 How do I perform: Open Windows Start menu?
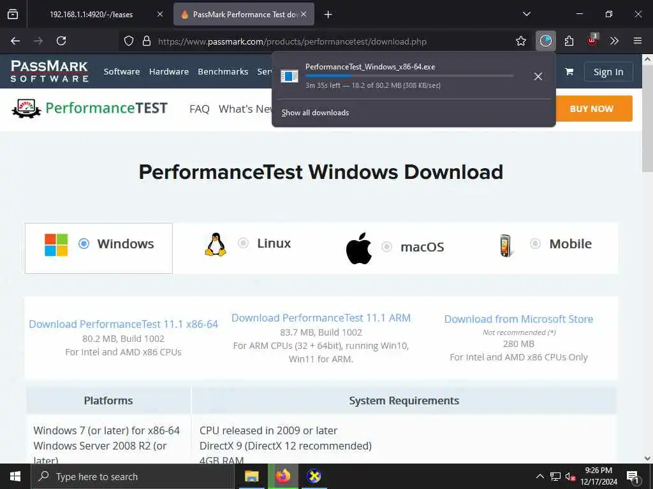(x=15, y=476)
